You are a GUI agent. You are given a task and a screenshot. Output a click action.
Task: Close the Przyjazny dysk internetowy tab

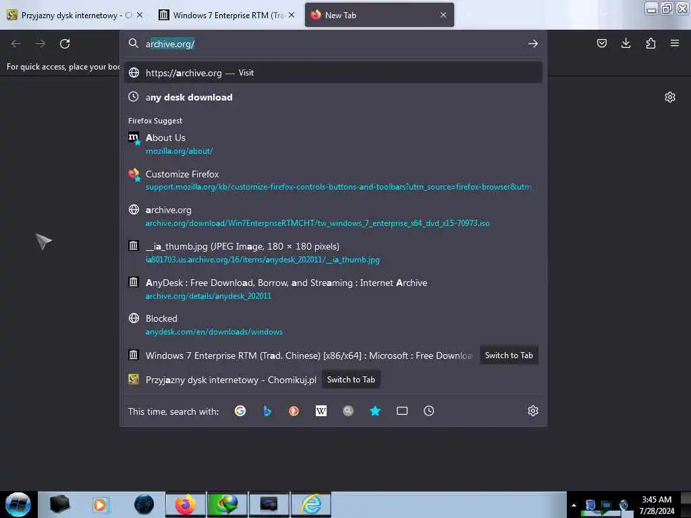click(x=140, y=15)
